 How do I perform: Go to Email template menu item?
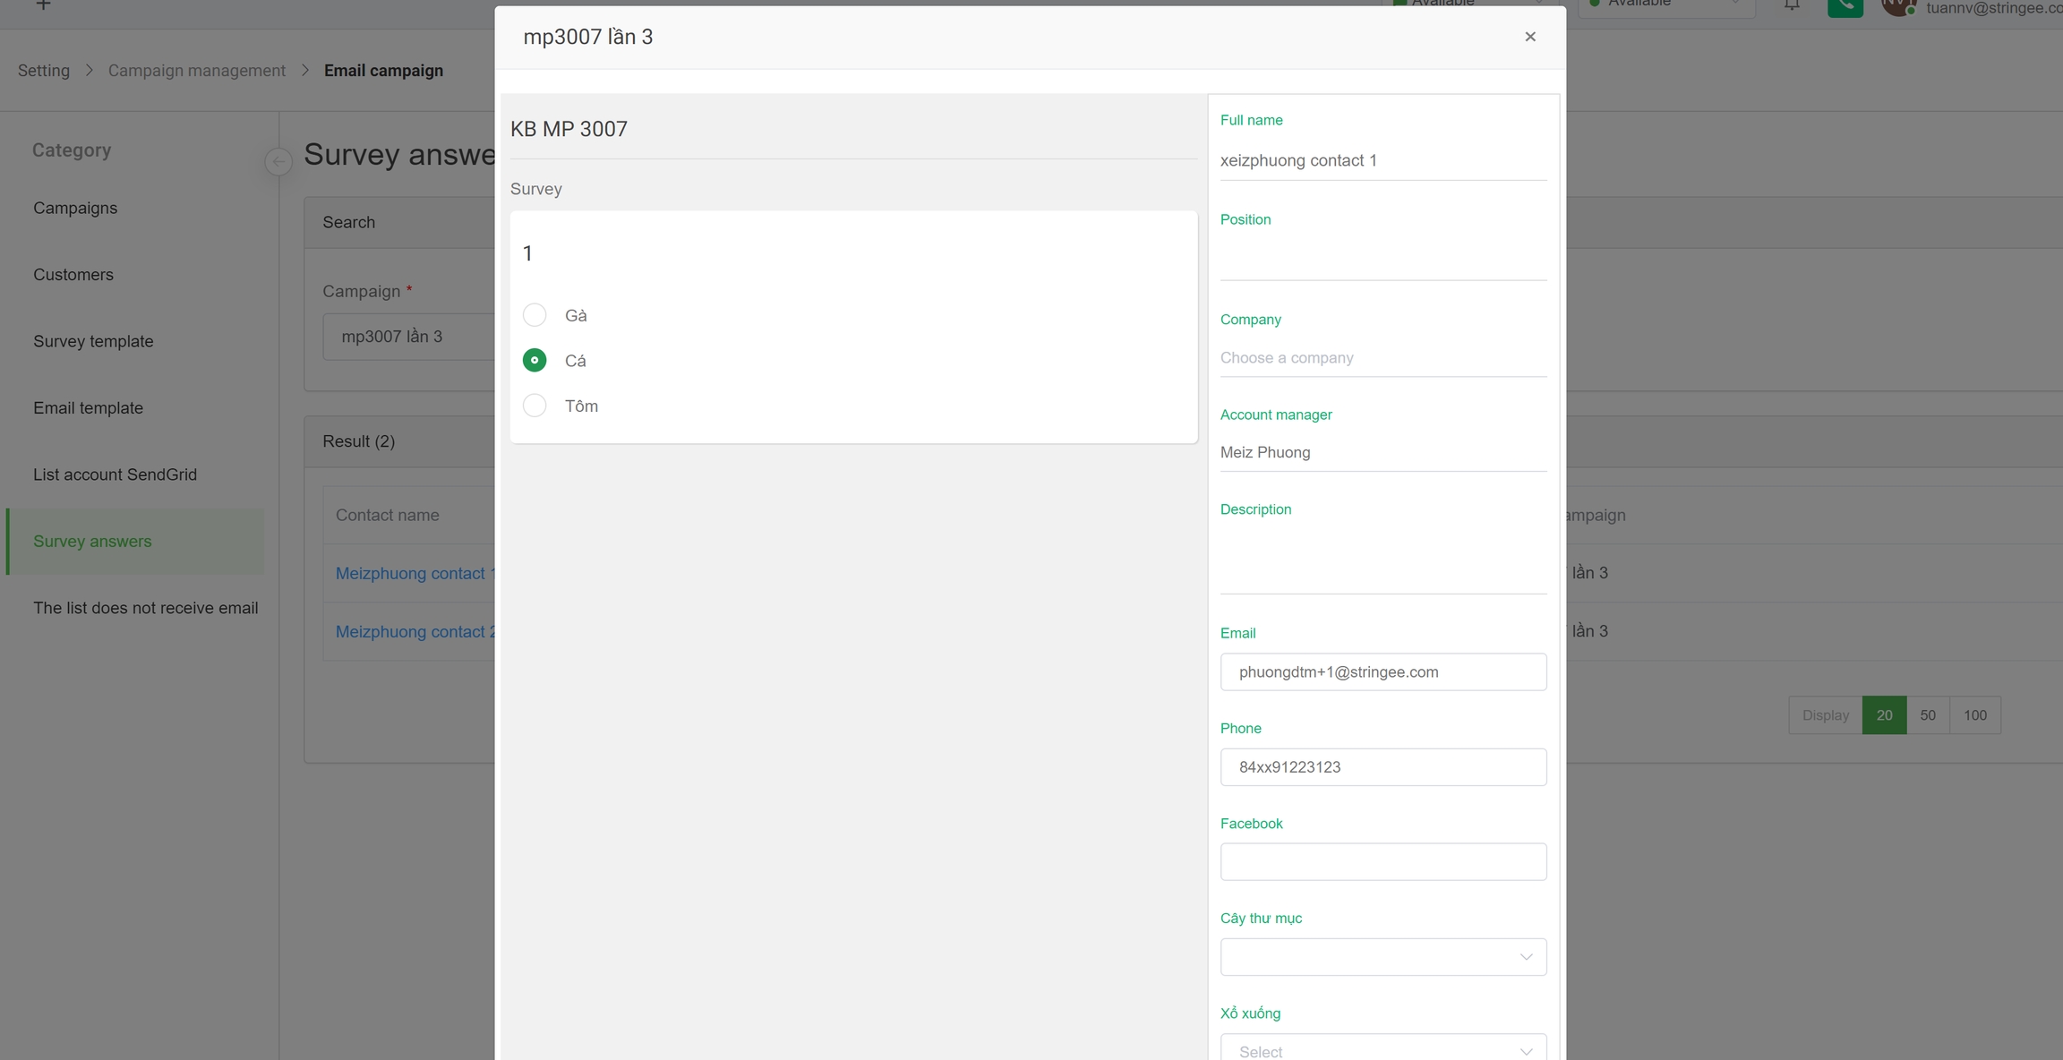click(x=88, y=408)
